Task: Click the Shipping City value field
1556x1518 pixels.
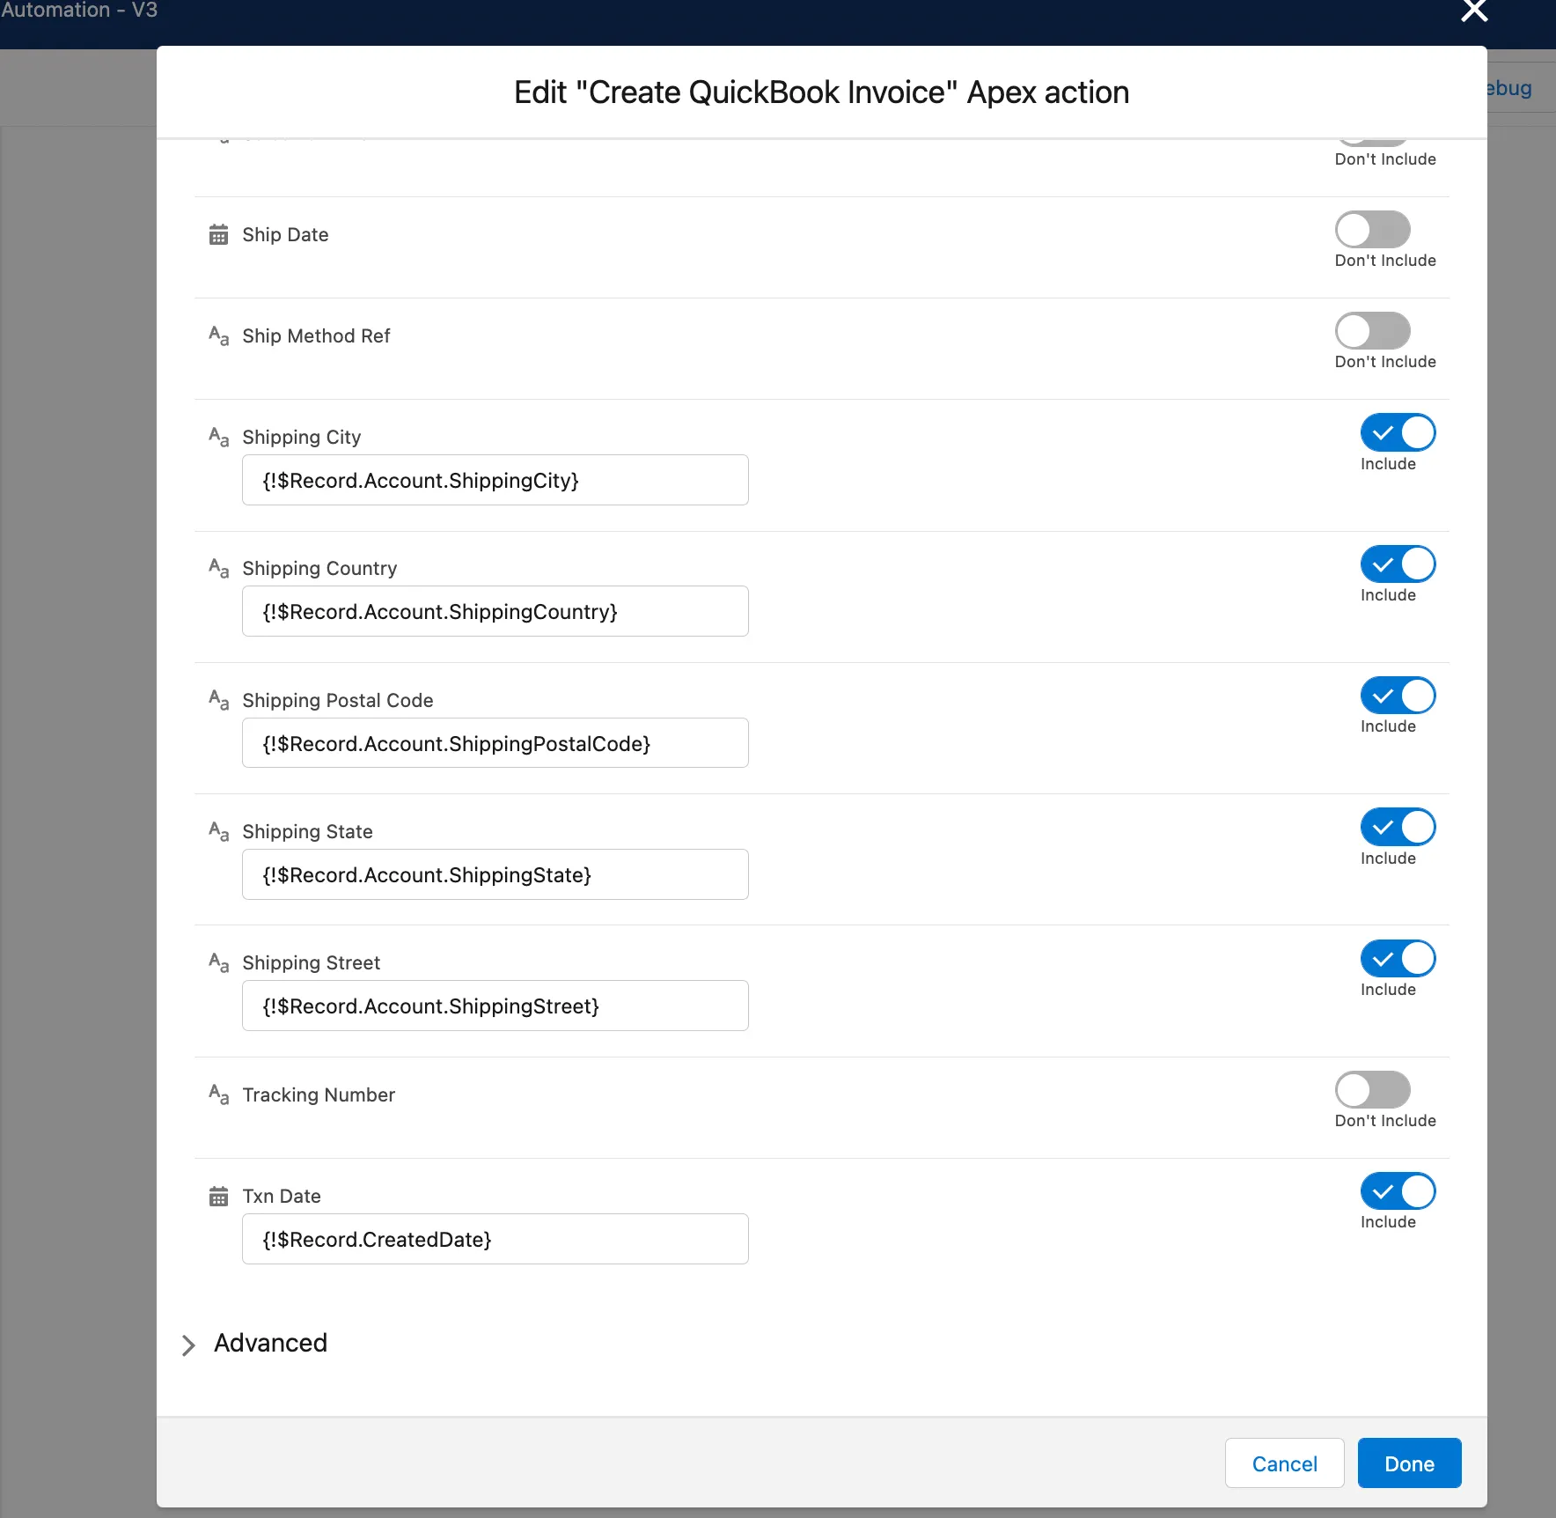Action: click(495, 480)
